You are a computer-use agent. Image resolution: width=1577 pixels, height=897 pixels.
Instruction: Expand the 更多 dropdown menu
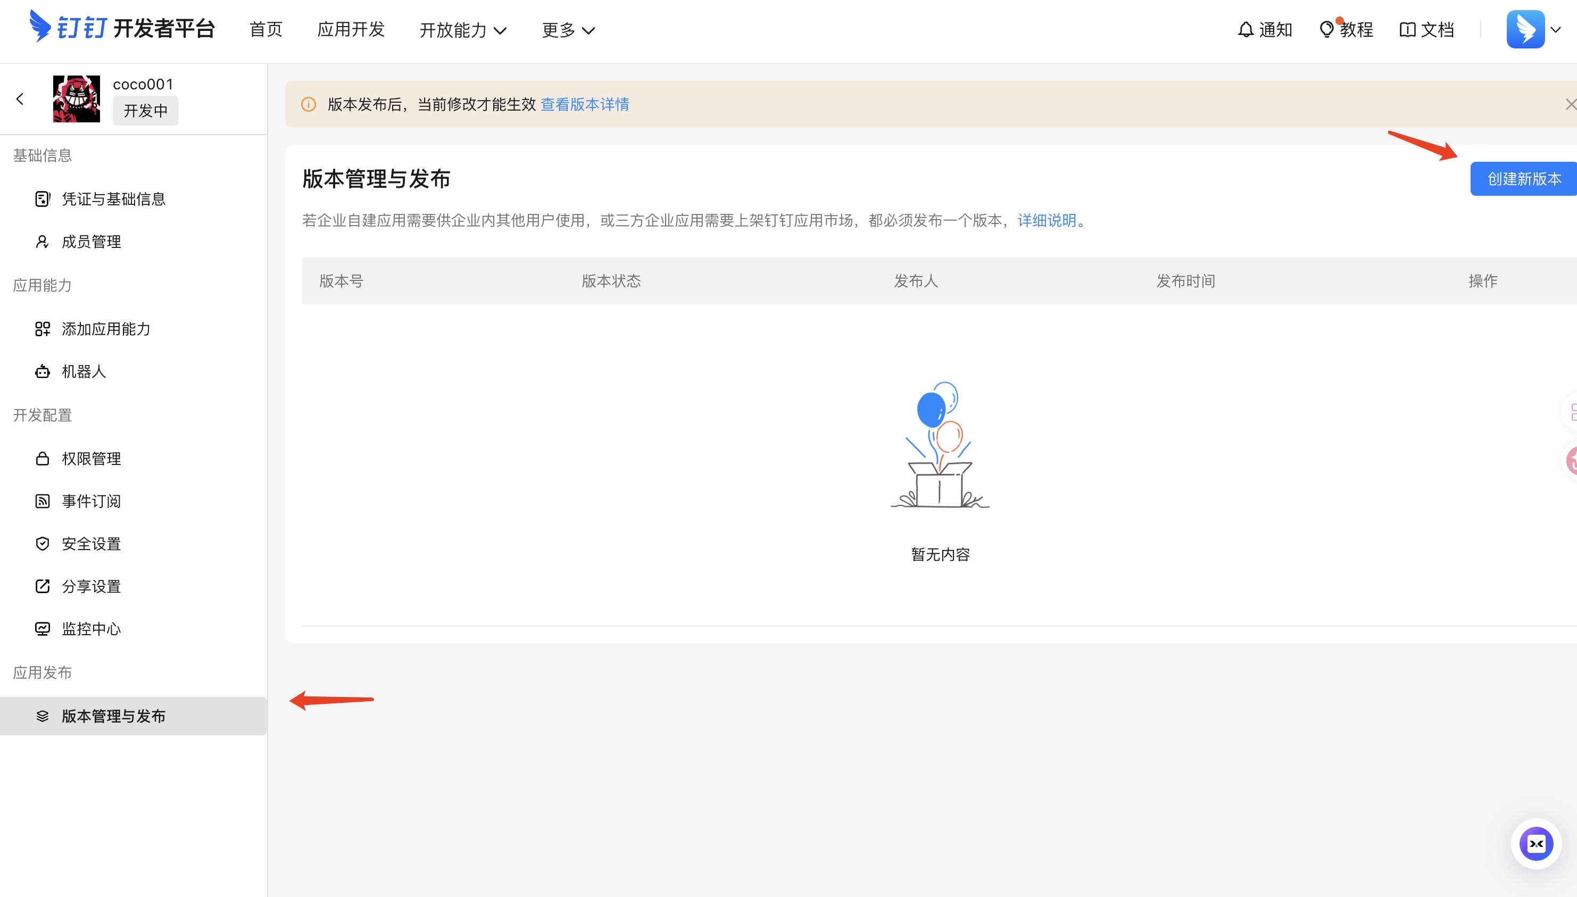click(567, 30)
